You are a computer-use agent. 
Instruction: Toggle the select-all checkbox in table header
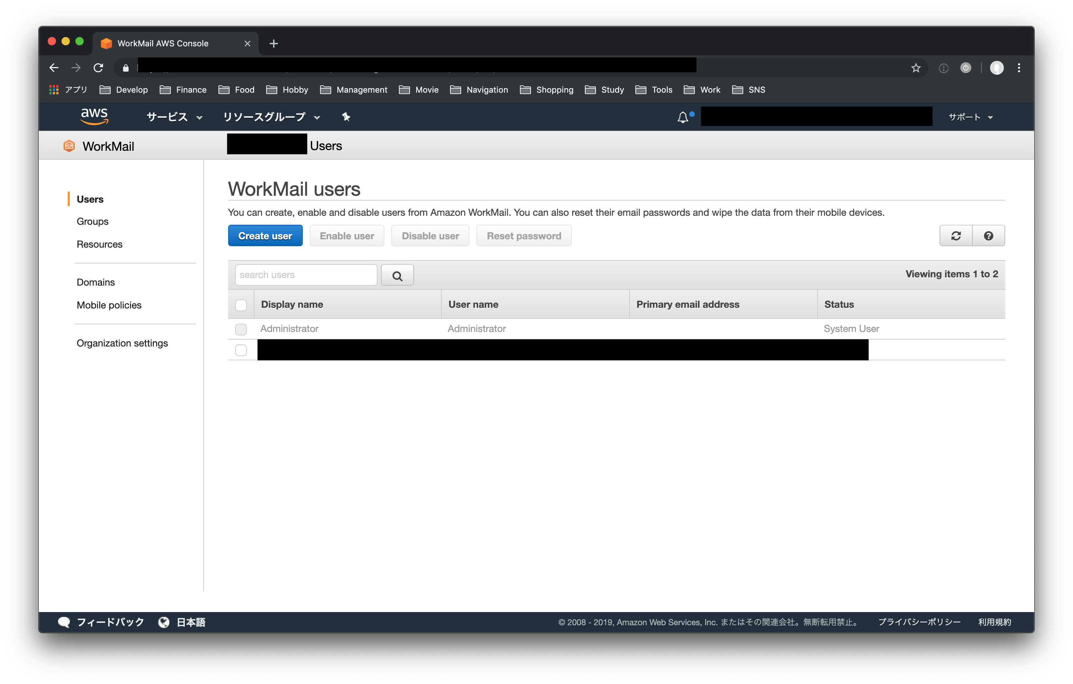[241, 305]
